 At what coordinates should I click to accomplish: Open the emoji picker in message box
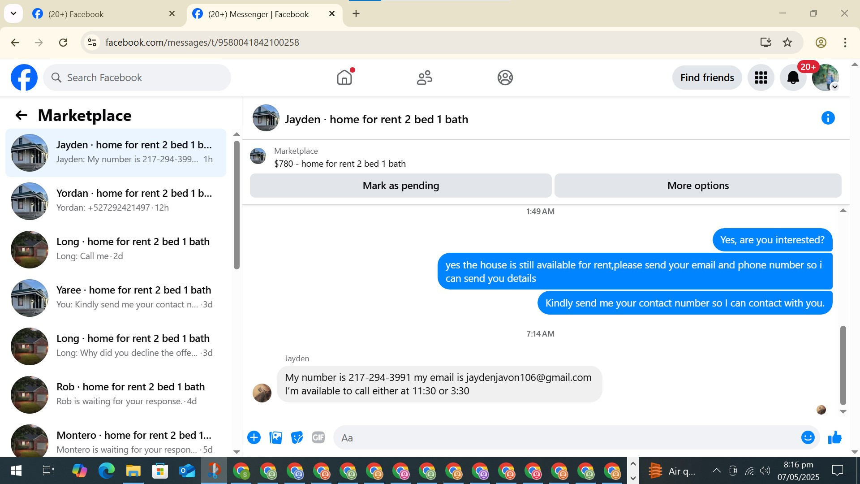[808, 437]
